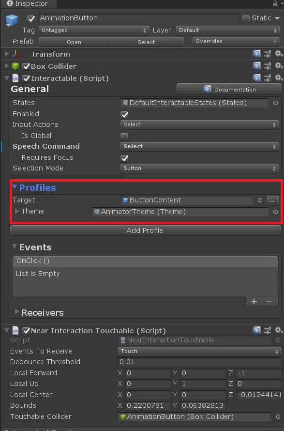Click the AnimatorTheme Theme object field
The height and width of the screenshot is (431, 284).
(180, 212)
